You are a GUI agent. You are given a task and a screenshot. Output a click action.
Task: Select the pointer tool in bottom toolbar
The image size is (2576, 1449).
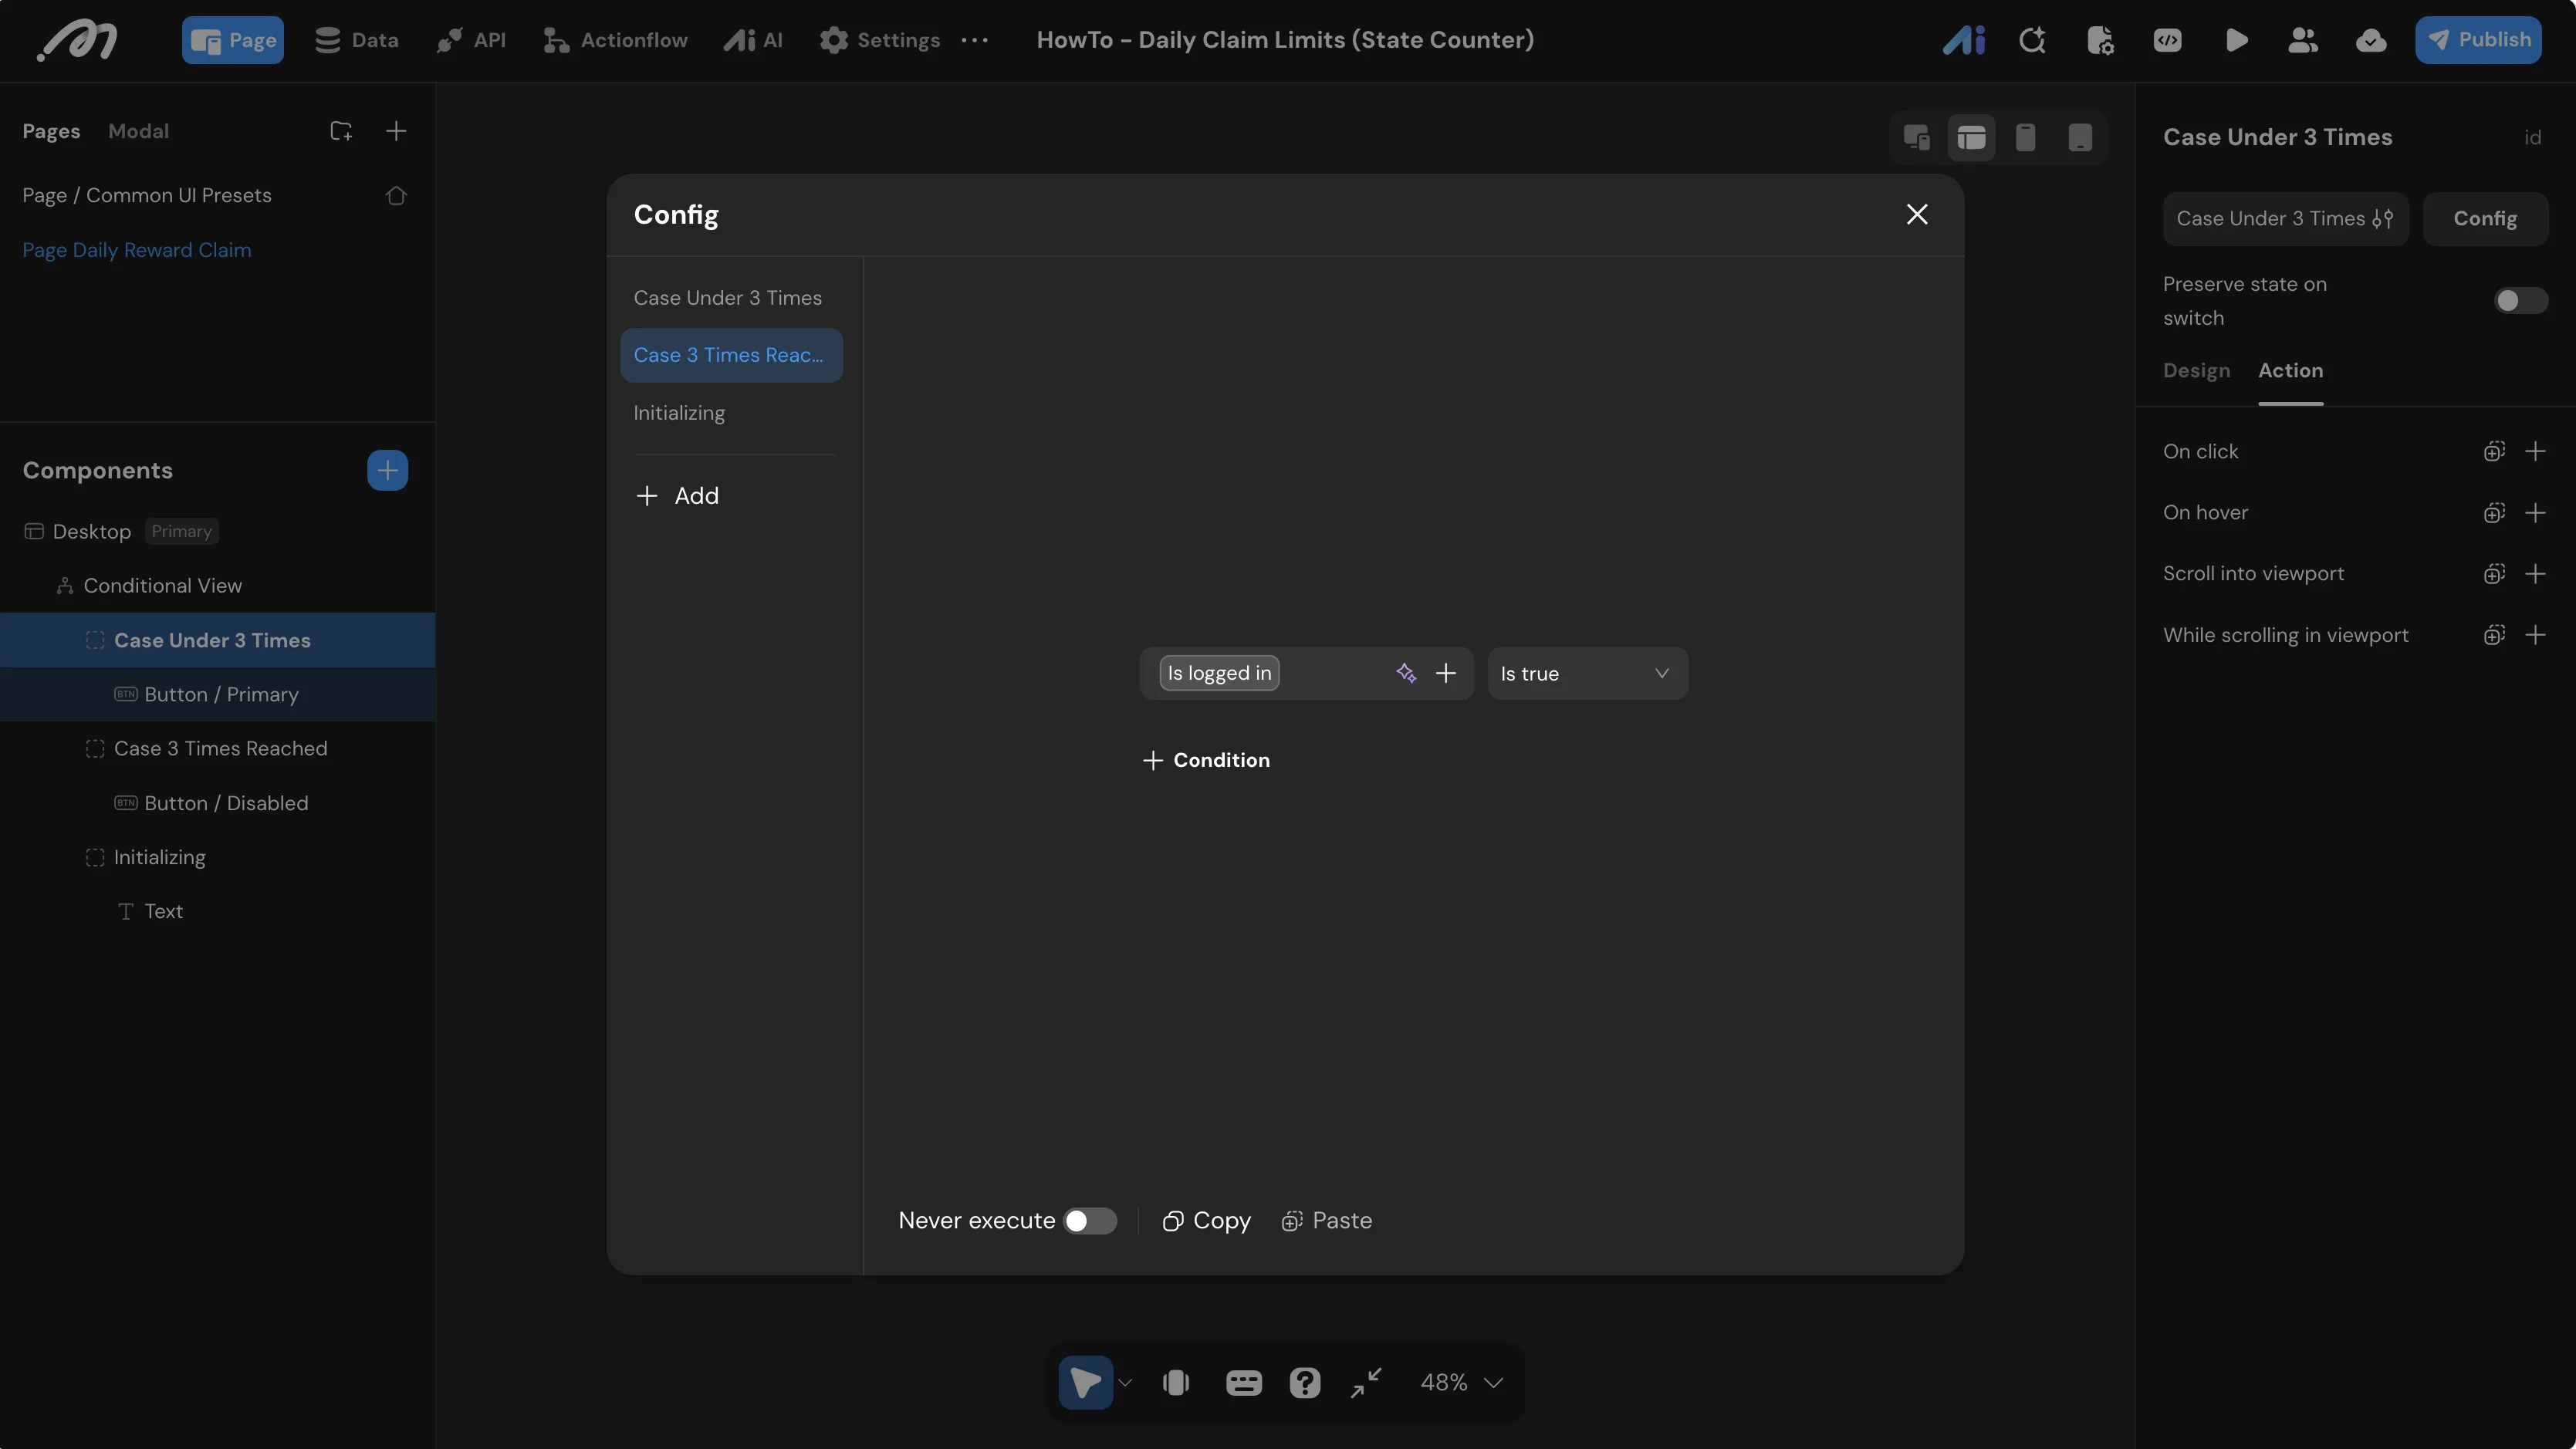tap(1085, 1382)
